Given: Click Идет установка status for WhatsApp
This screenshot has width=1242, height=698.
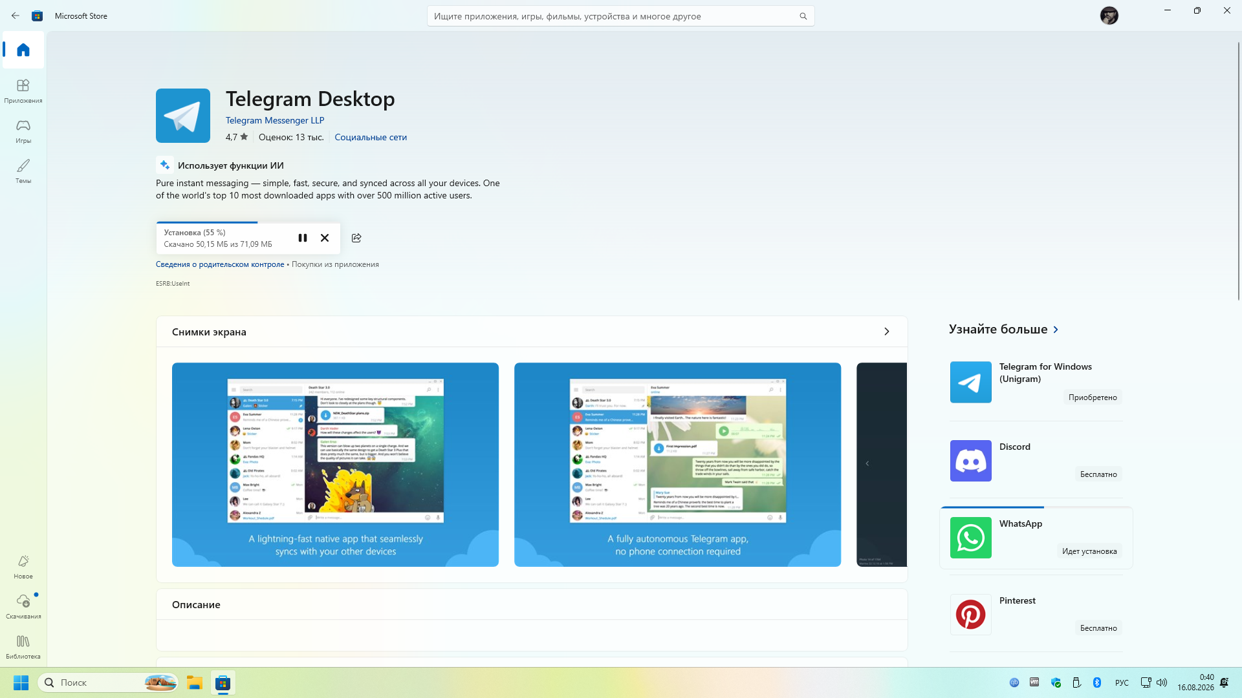Looking at the screenshot, I should click(x=1089, y=551).
